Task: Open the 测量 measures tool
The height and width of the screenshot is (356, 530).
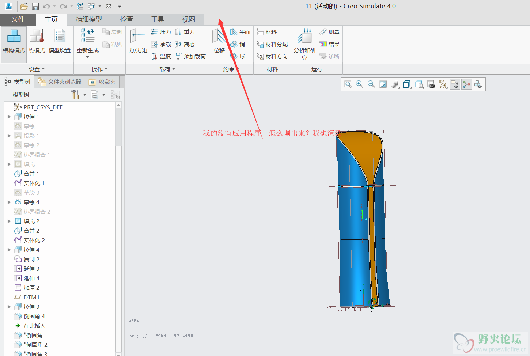Action: (x=330, y=32)
